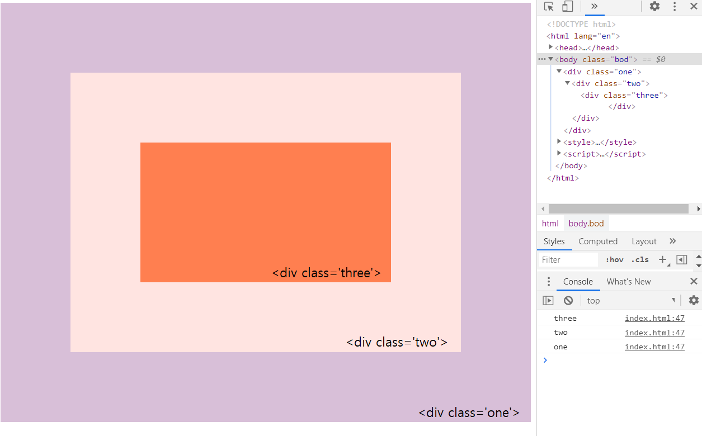Image resolution: width=702 pixels, height=436 pixels.
Task: Click the horizontal scrollbar in Elements panel
Action: click(x=618, y=208)
